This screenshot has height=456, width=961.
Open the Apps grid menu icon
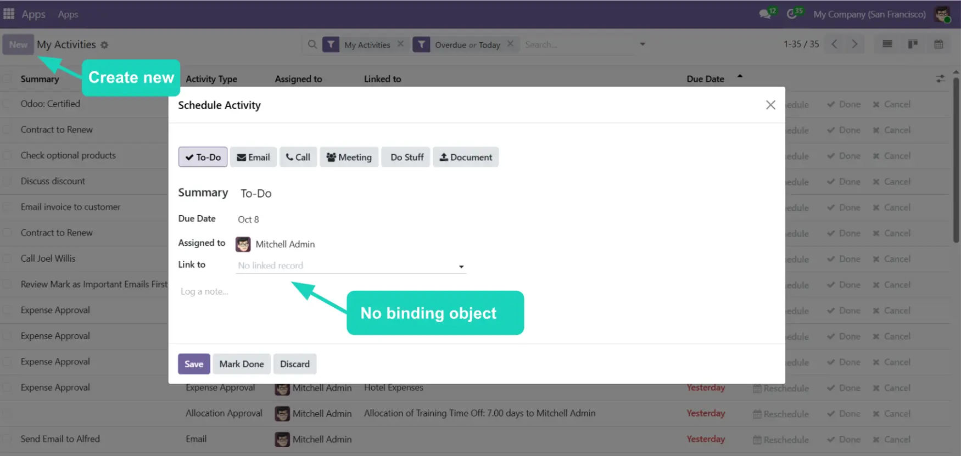(x=9, y=14)
